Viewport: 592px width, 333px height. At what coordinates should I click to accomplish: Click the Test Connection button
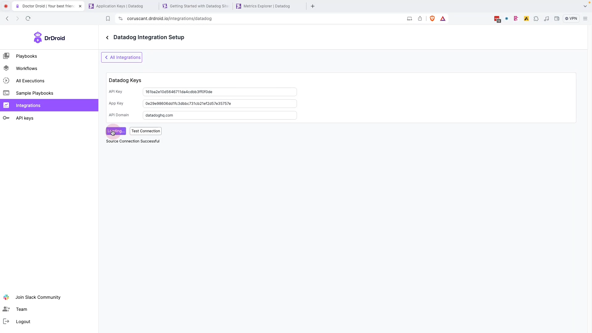pos(146,131)
